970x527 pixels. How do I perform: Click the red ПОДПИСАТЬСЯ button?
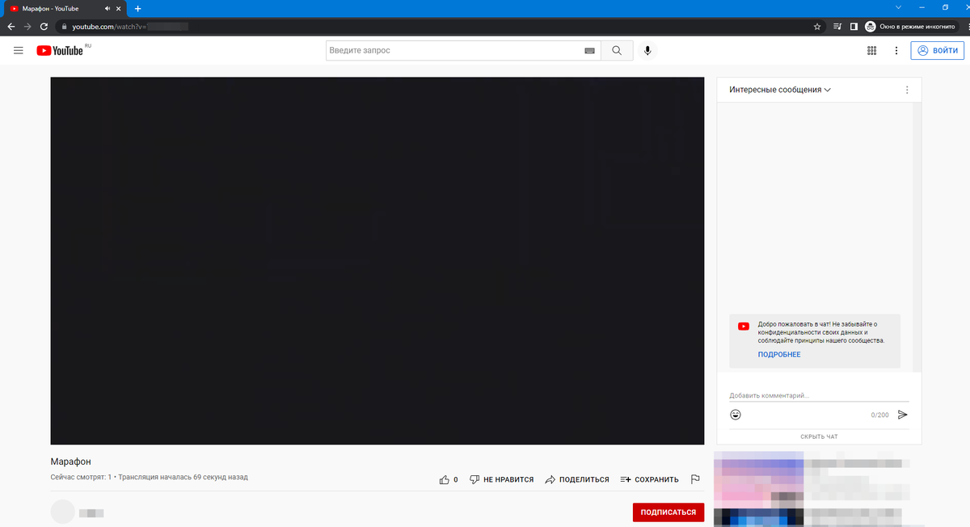[x=668, y=512]
